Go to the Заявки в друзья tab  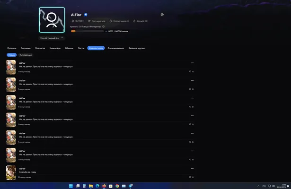point(137,48)
